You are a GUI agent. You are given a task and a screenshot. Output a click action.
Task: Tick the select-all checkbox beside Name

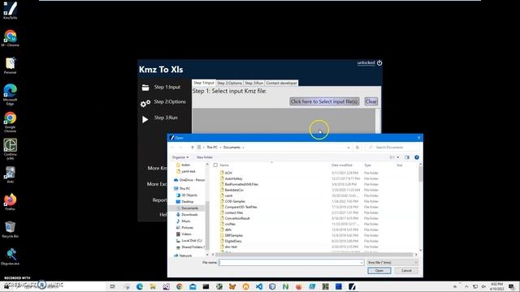[x=215, y=165]
